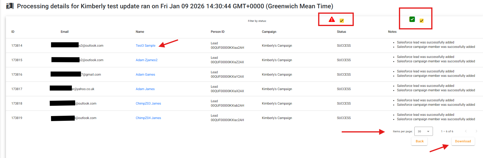Open the Adam James lead link
The width and height of the screenshot is (483, 158).
click(145, 89)
